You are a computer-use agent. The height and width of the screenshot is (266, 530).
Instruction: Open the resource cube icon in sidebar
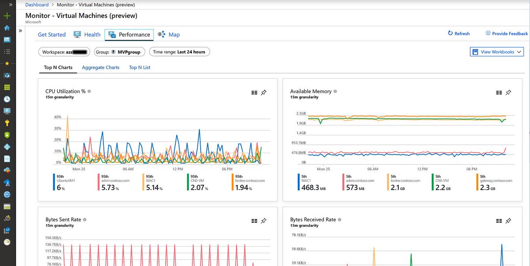click(7, 76)
